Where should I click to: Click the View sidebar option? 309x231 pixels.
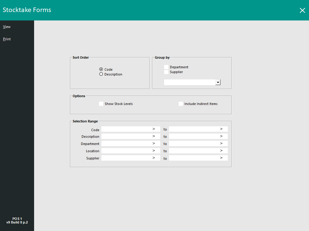click(x=7, y=26)
